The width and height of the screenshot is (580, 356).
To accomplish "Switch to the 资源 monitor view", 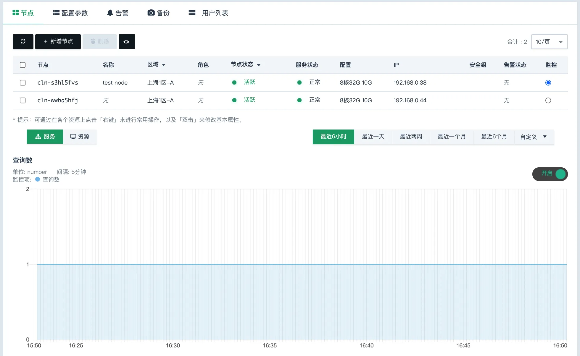I will point(80,137).
